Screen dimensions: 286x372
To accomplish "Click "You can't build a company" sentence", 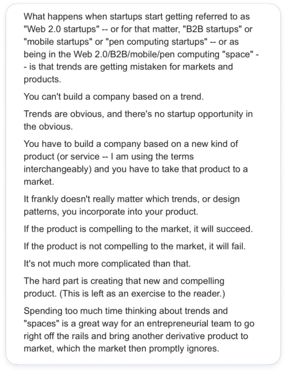I will click(114, 97).
